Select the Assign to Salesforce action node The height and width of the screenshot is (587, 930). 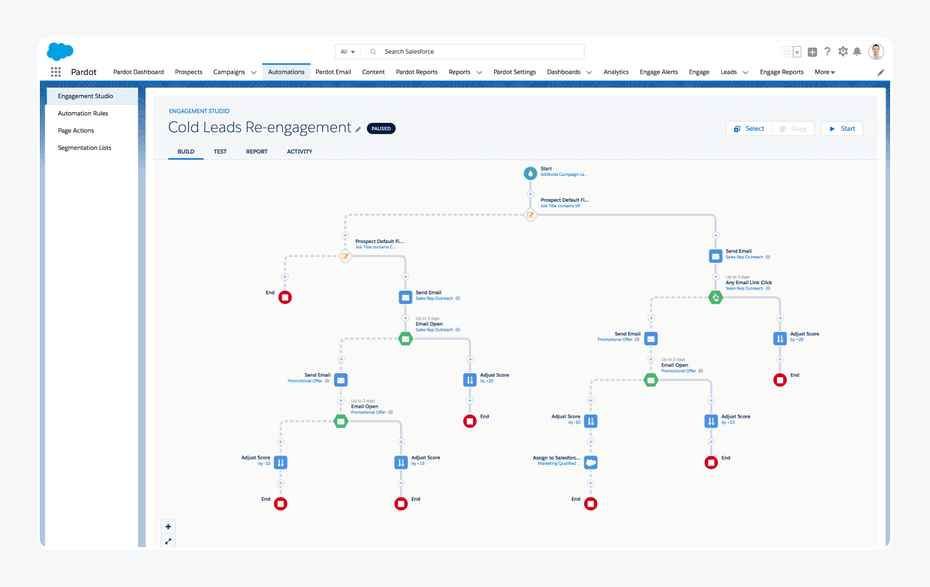coord(591,462)
